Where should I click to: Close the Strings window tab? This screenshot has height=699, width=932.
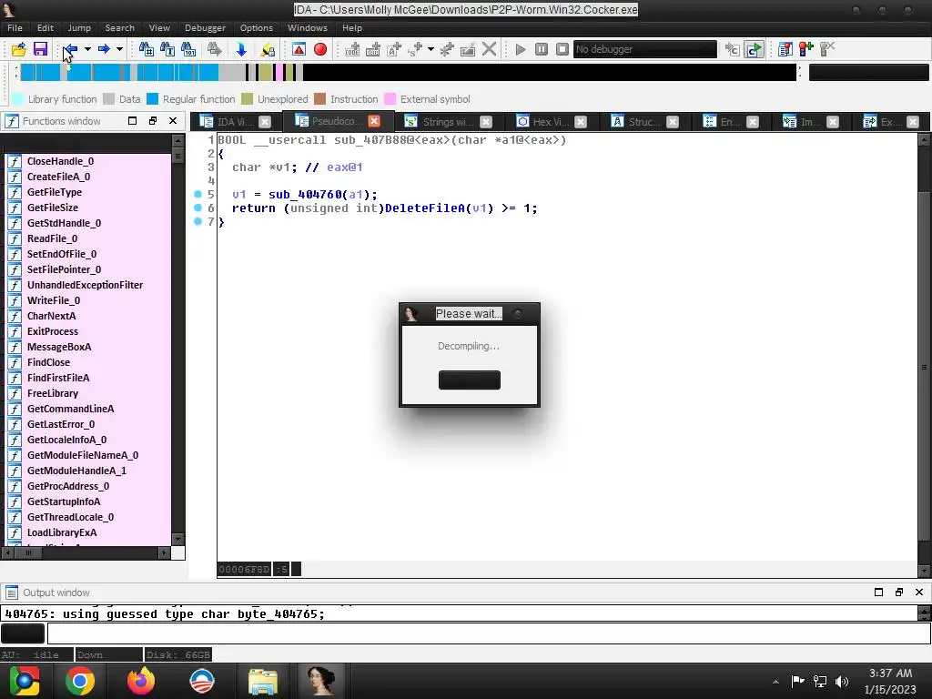point(486,122)
